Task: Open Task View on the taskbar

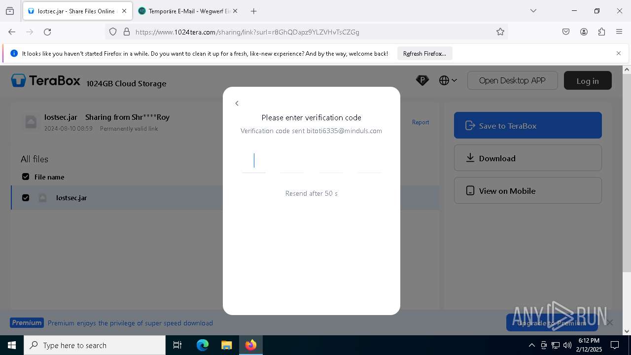Action: (x=177, y=345)
